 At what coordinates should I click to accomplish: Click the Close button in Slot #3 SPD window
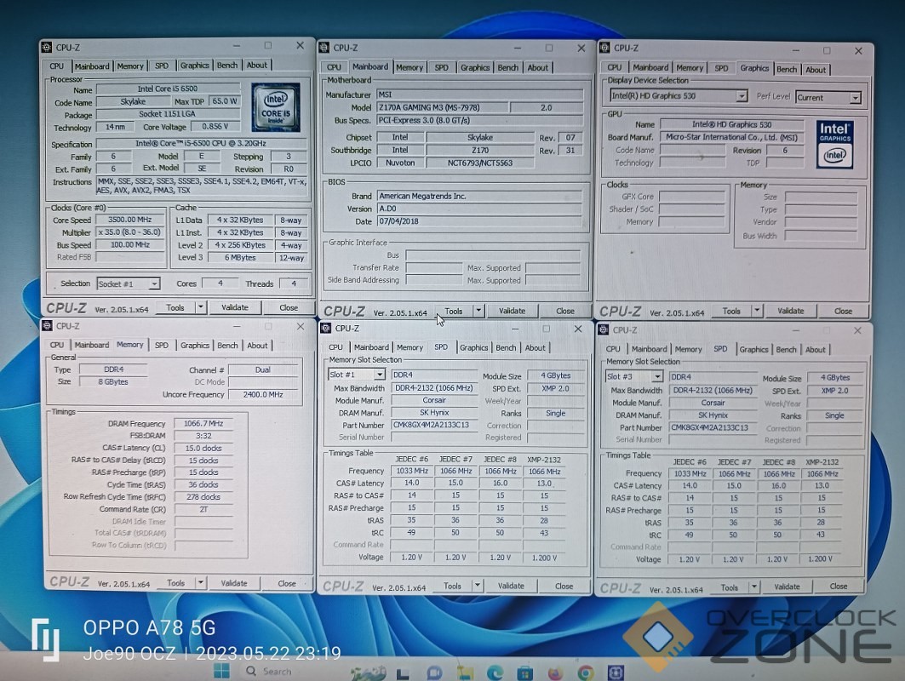pos(838,587)
